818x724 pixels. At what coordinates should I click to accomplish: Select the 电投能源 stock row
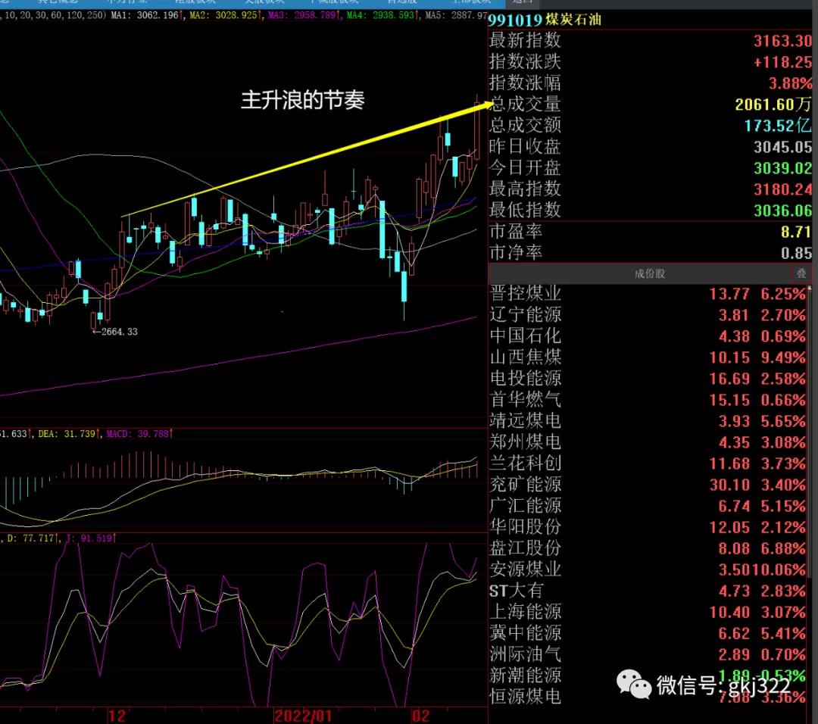(648, 379)
